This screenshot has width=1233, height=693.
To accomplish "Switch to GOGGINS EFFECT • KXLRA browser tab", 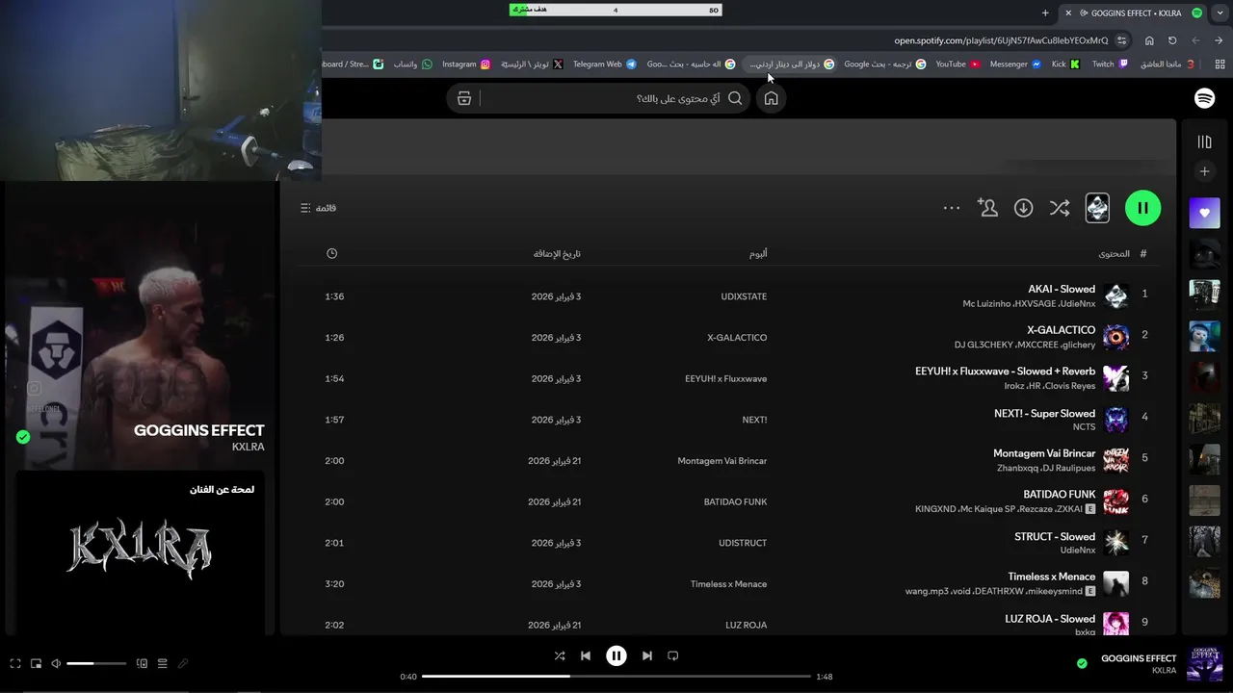I will point(1132,13).
